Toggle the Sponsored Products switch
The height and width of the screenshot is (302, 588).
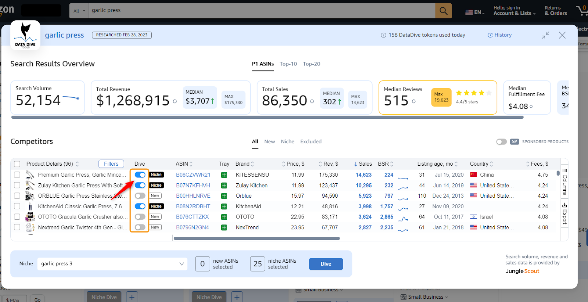(501, 142)
